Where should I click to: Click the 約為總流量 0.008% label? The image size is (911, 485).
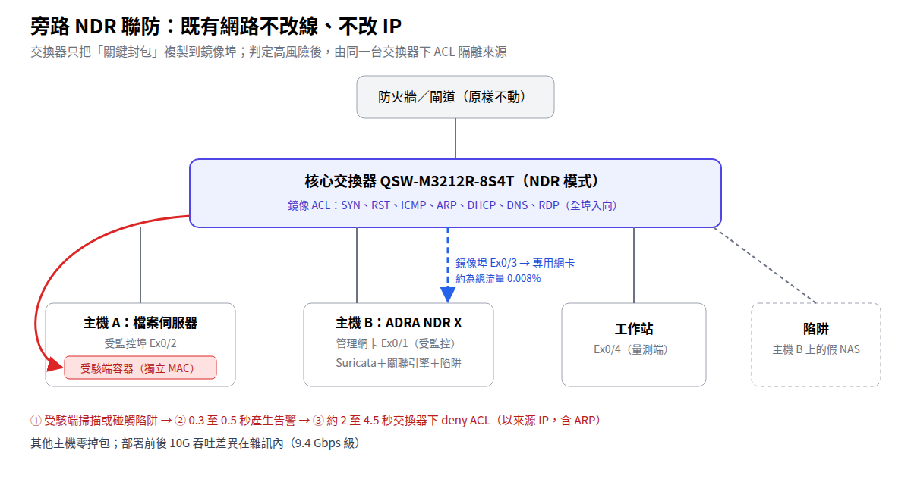click(x=498, y=278)
